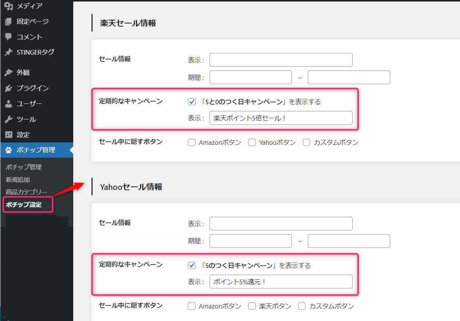Click the プラグイン plug icon
This screenshot has height=321, width=460.
tap(8, 88)
